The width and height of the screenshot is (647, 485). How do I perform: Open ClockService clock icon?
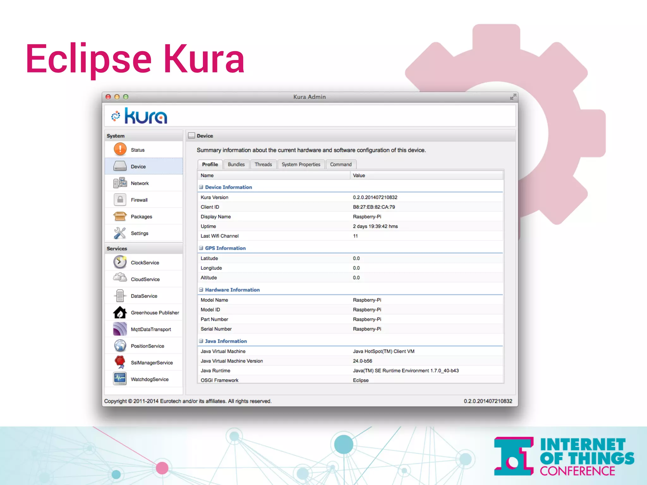(x=120, y=262)
